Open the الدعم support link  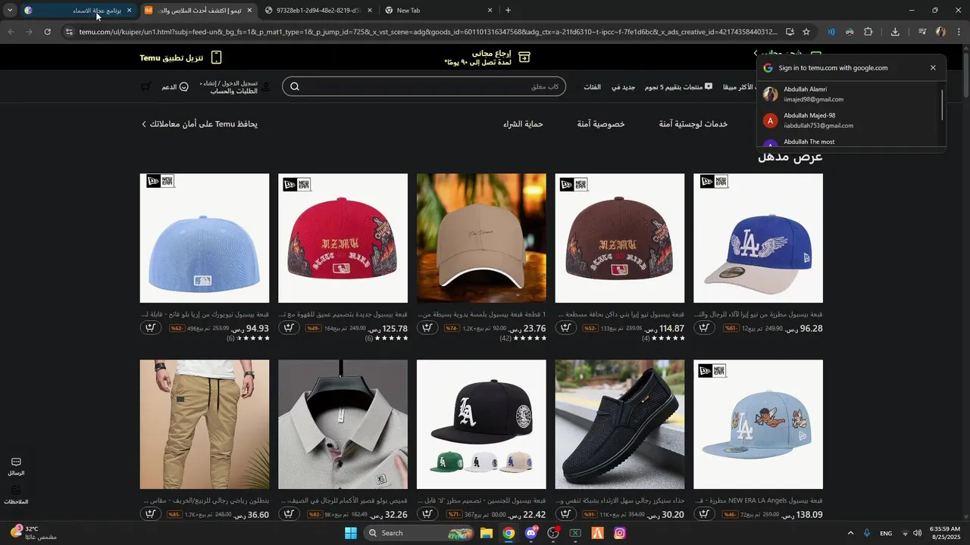[175, 87]
